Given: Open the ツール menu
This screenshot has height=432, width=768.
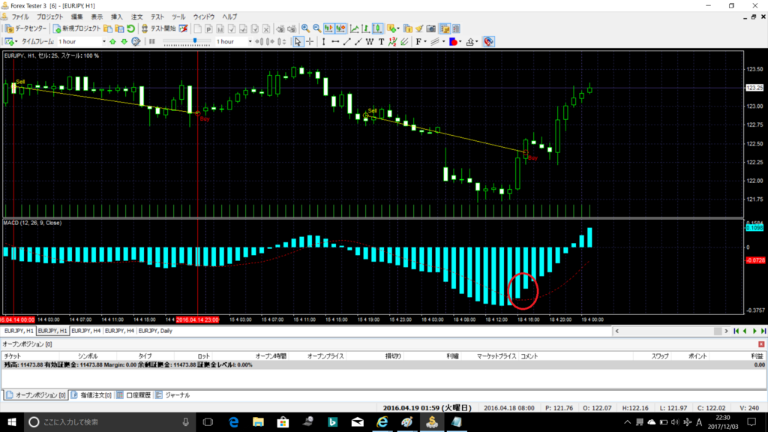Looking at the screenshot, I should point(178,16).
